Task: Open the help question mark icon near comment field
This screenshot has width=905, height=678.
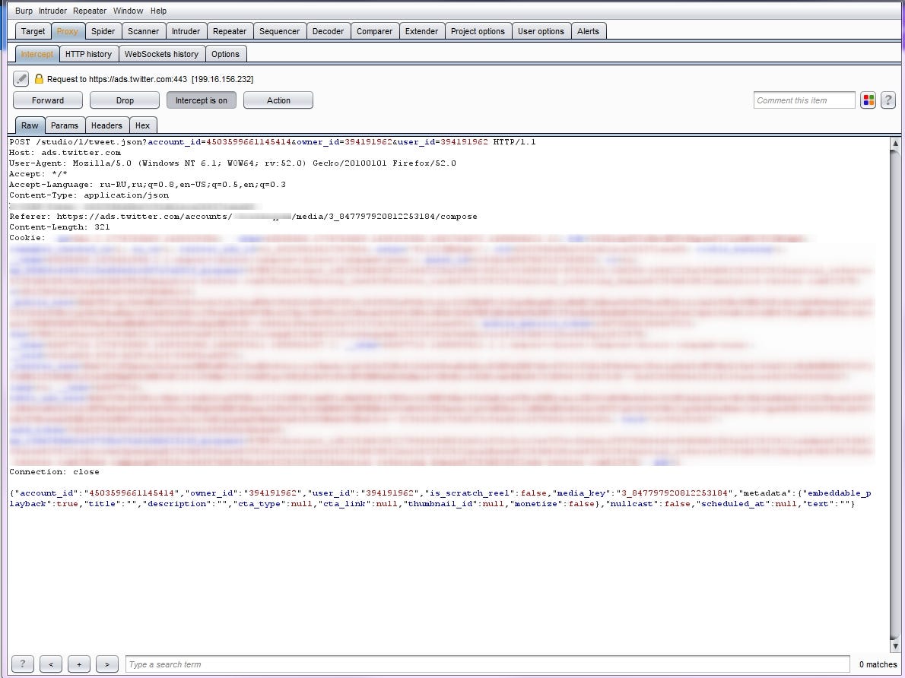Action: coord(888,100)
